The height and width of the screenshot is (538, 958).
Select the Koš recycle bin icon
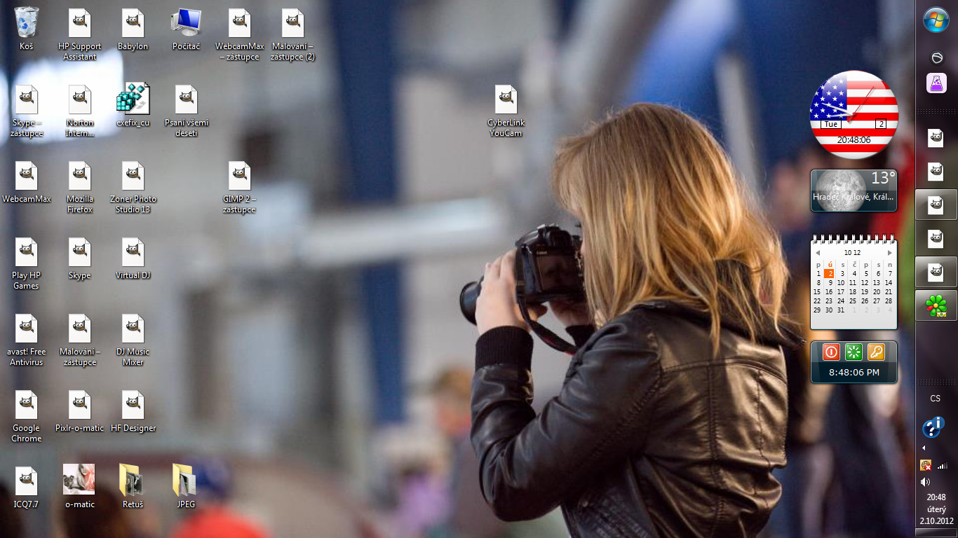(x=27, y=22)
